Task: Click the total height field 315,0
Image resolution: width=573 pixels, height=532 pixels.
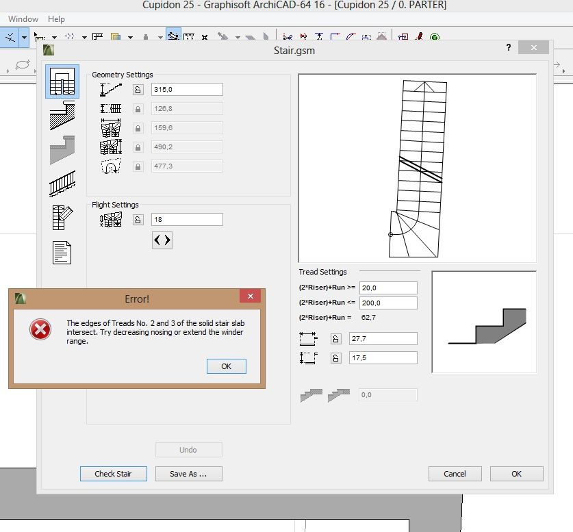Action: (x=187, y=90)
